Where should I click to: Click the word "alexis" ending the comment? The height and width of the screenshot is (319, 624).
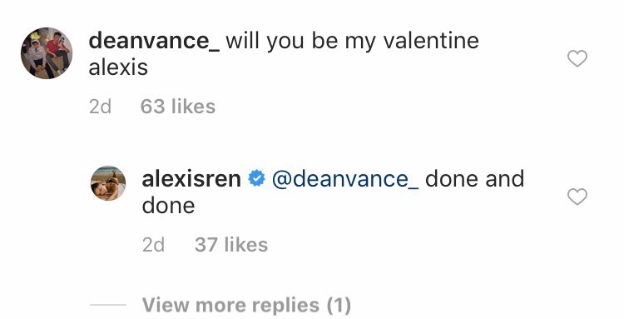click(118, 67)
